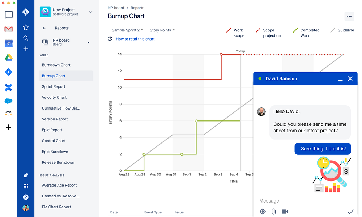Image resolution: width=362 pixels, height=217 pixels.
Task: Expand the New Project switcher chevron
Action: [x=90, y=12]
